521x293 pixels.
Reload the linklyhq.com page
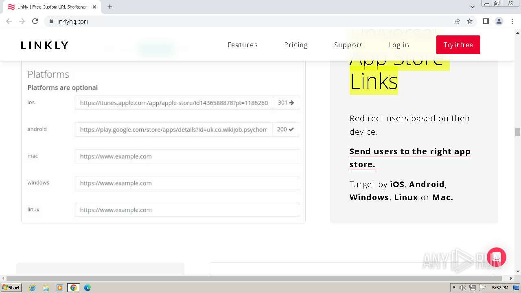tap(35, 21)
